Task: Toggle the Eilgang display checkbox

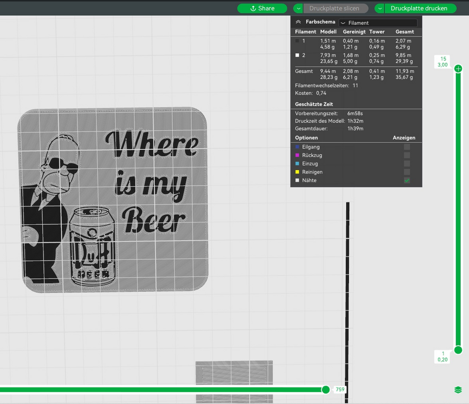Action: click(x=407, y=147)
